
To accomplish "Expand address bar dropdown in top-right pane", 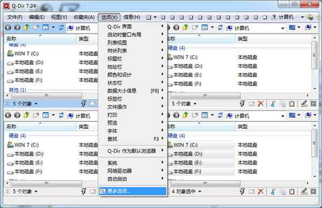I will 283,28.
